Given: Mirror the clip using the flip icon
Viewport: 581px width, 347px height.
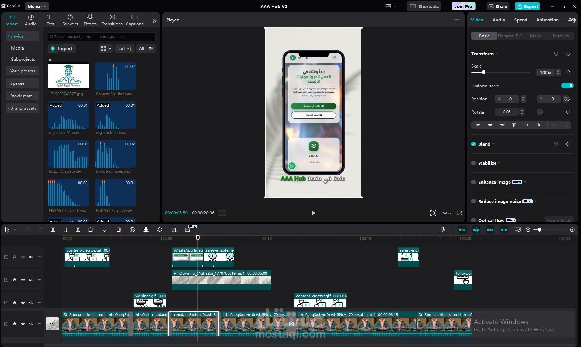Looking at the screenshot, I should coord(146,230).
